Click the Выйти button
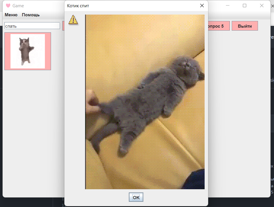 (x=245, y=26)
